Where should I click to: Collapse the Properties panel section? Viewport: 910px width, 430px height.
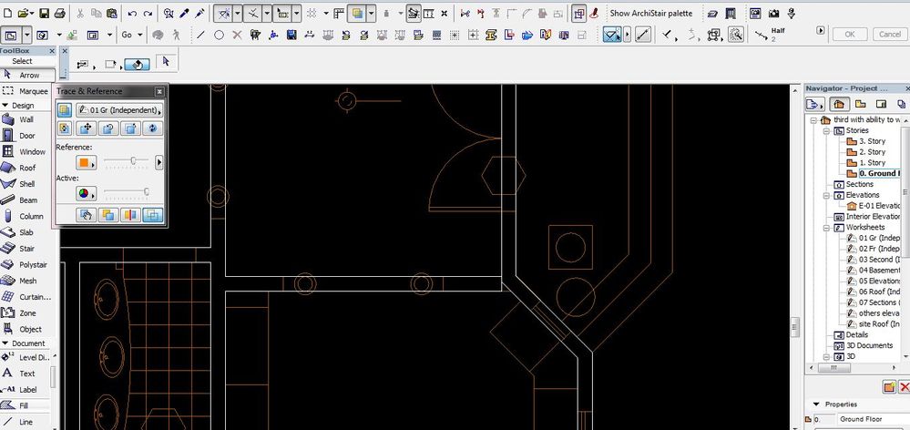point(816,404)
